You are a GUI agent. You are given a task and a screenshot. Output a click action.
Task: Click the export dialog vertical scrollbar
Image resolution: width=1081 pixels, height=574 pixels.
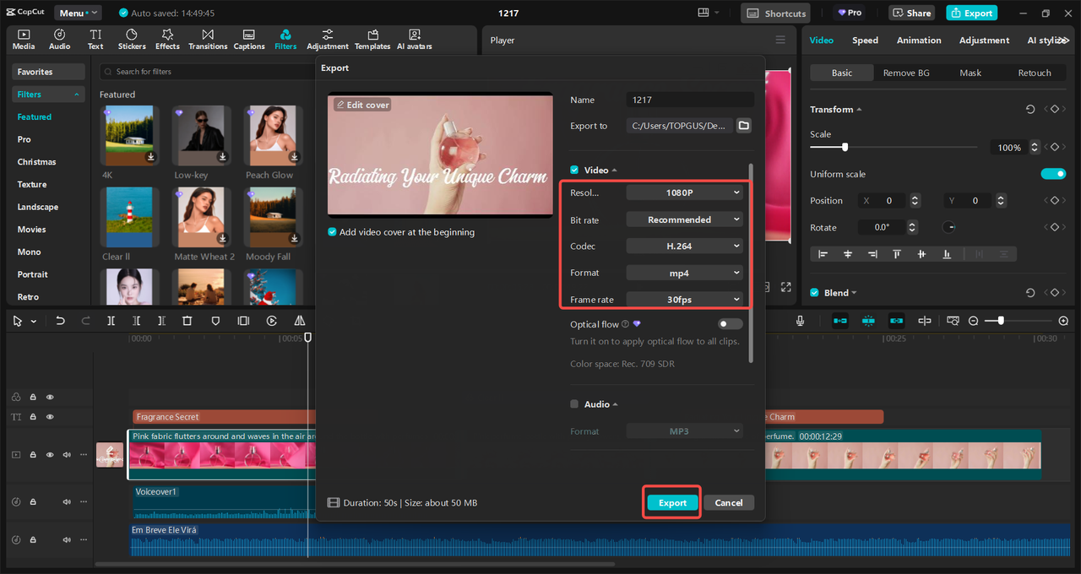tap(751, 263)
